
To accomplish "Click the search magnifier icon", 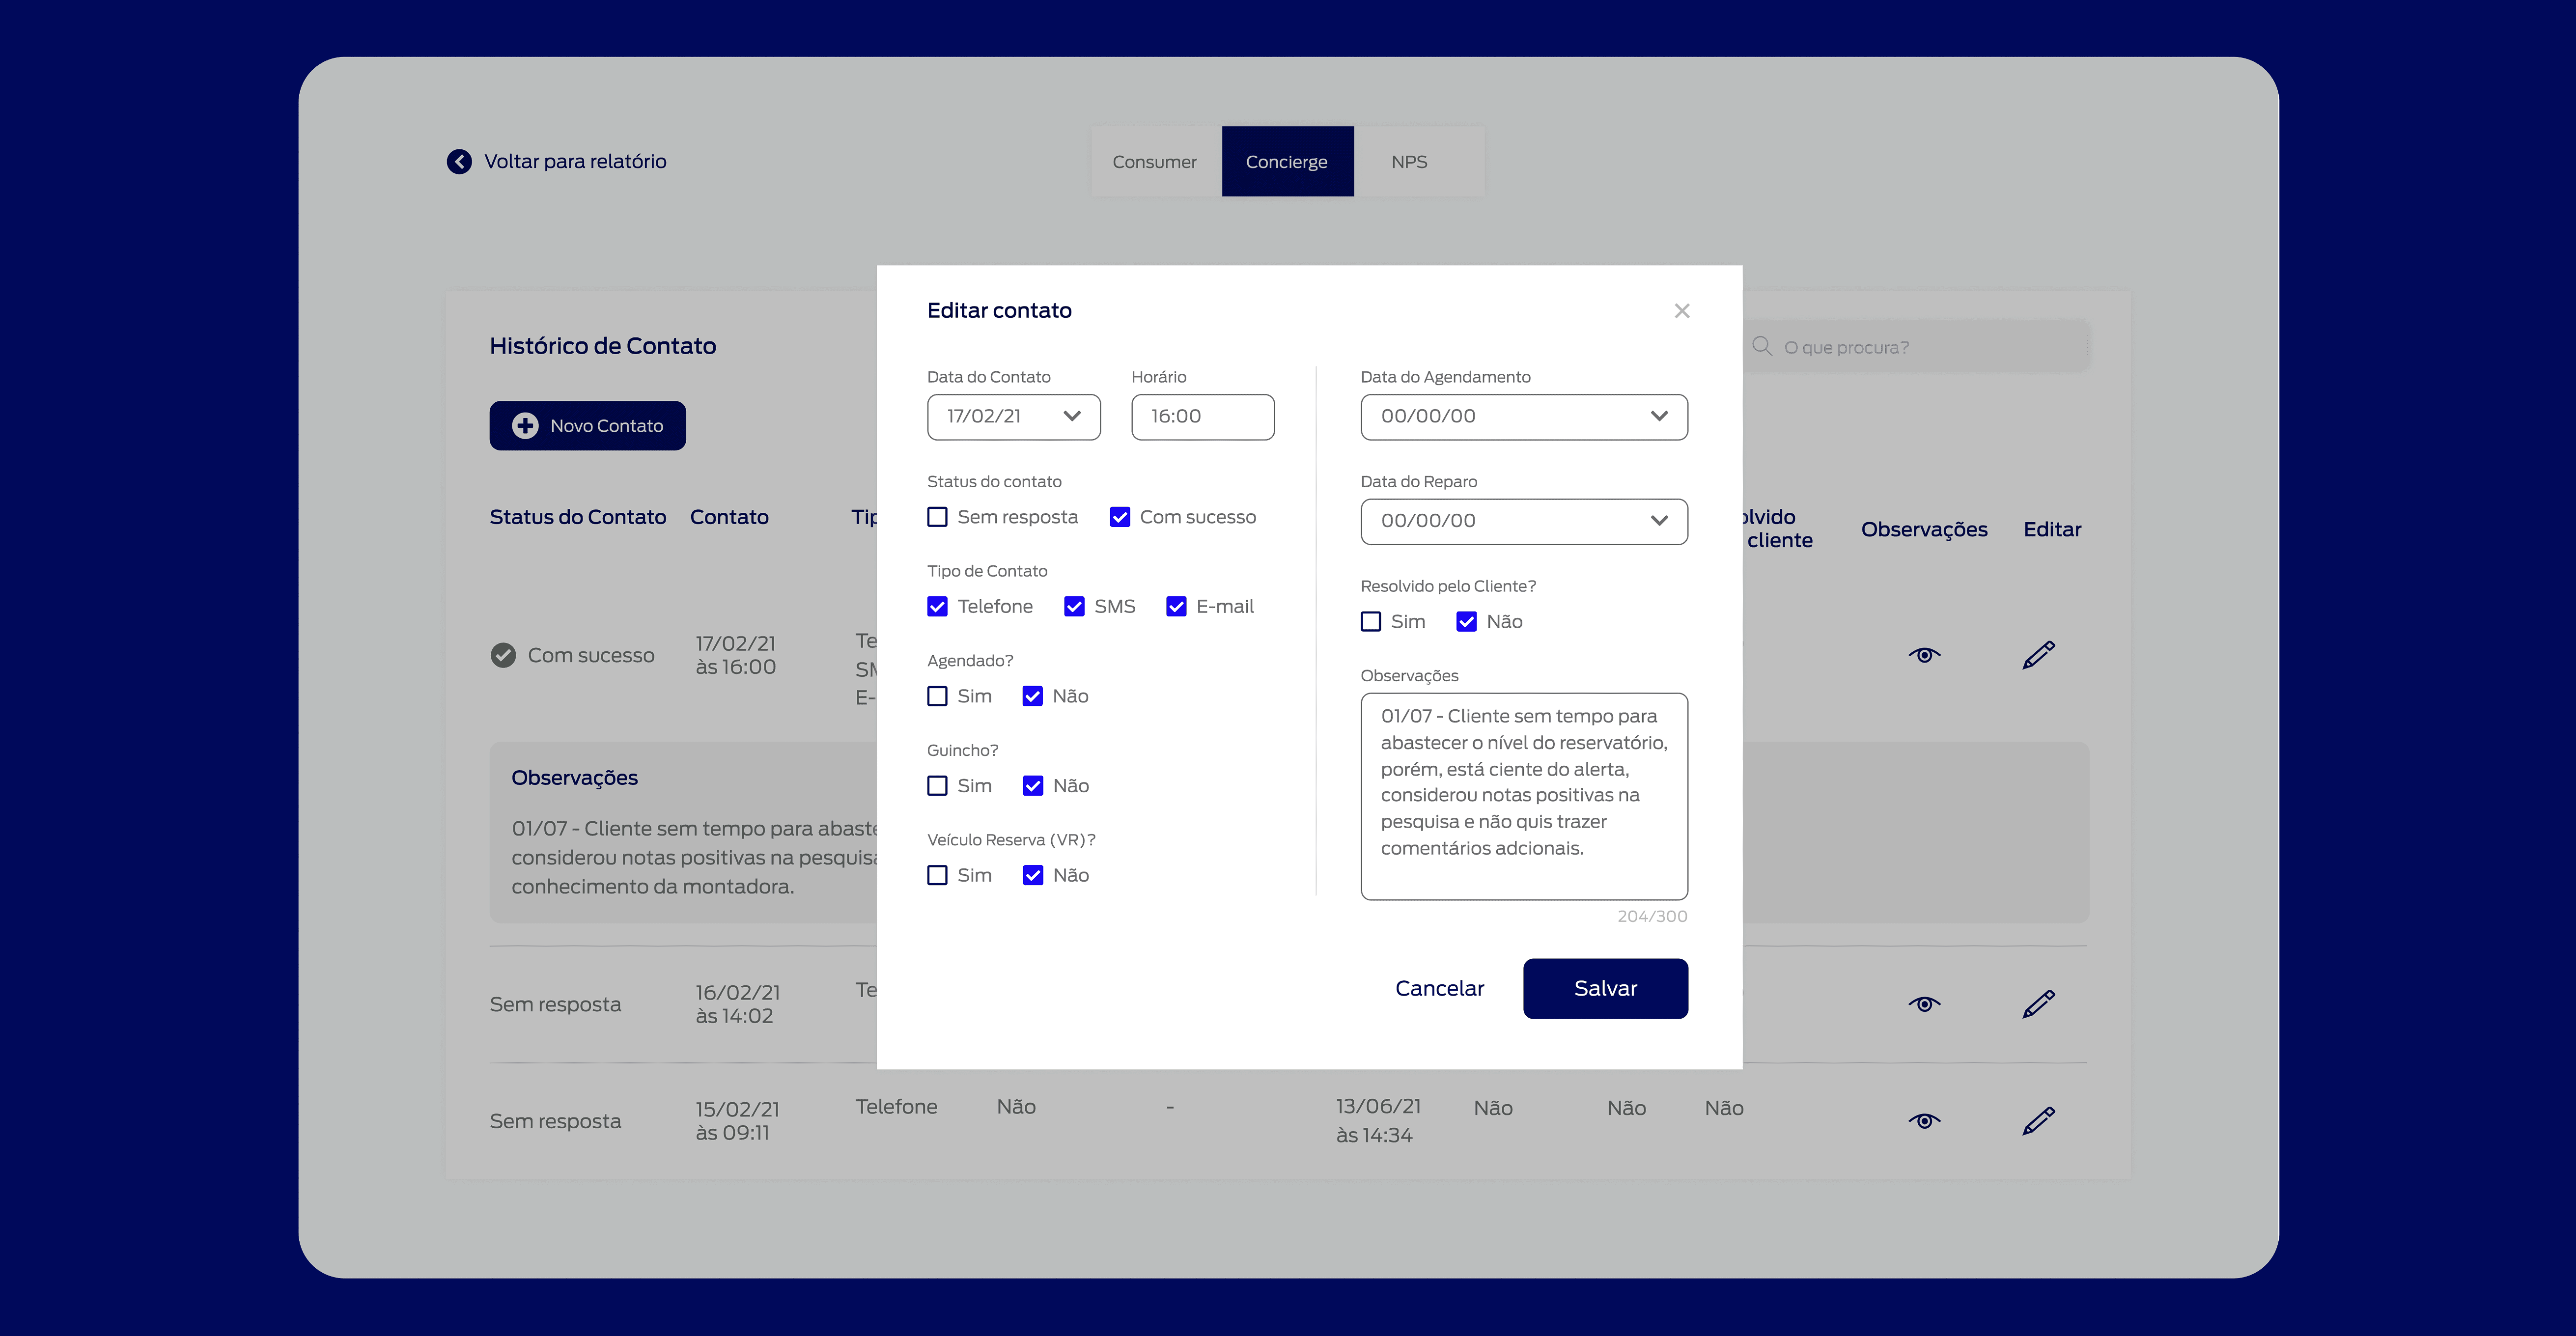I will click(1762, 346).
